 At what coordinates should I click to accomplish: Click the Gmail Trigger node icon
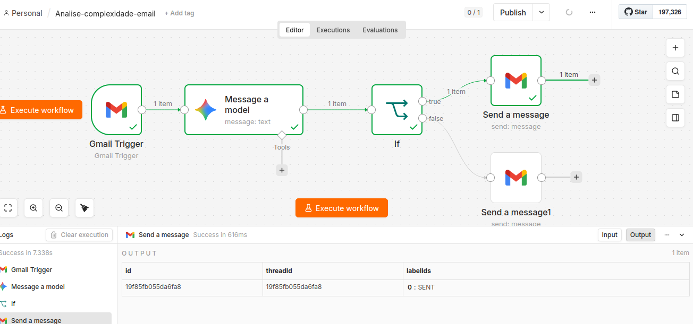click(116, 110)
